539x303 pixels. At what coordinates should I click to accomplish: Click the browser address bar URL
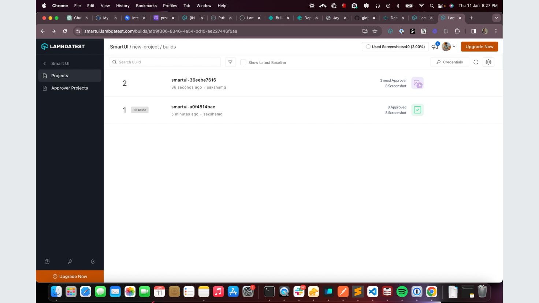(161, 31)
